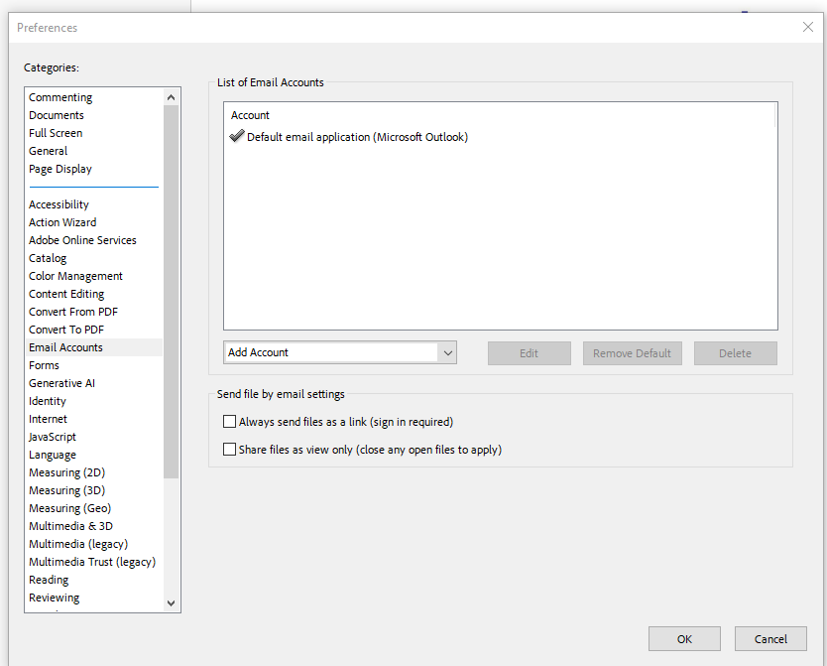Open the Add Account dropdown
Viewport: 827px width, 666px height.
point(447,352)
